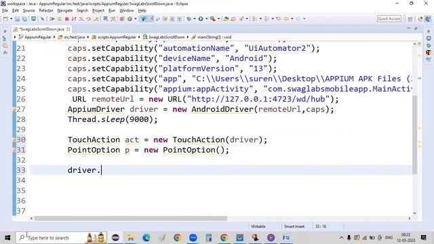Viewport: 434px width, 244px height.
Task: Click the Step Into debug icon
Action: point(81,19)
